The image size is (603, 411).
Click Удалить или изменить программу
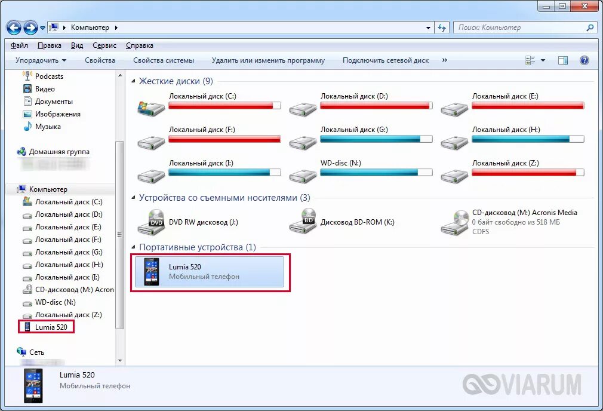pos(268,60)
